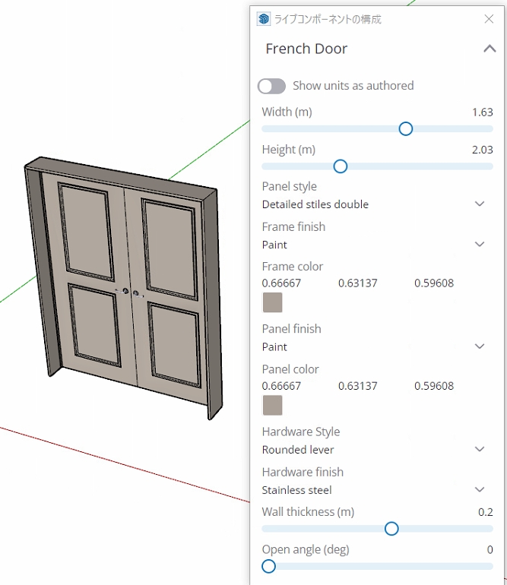Click the Wall thickness slider handle
507x585 pixels.
tap(391, 529)
